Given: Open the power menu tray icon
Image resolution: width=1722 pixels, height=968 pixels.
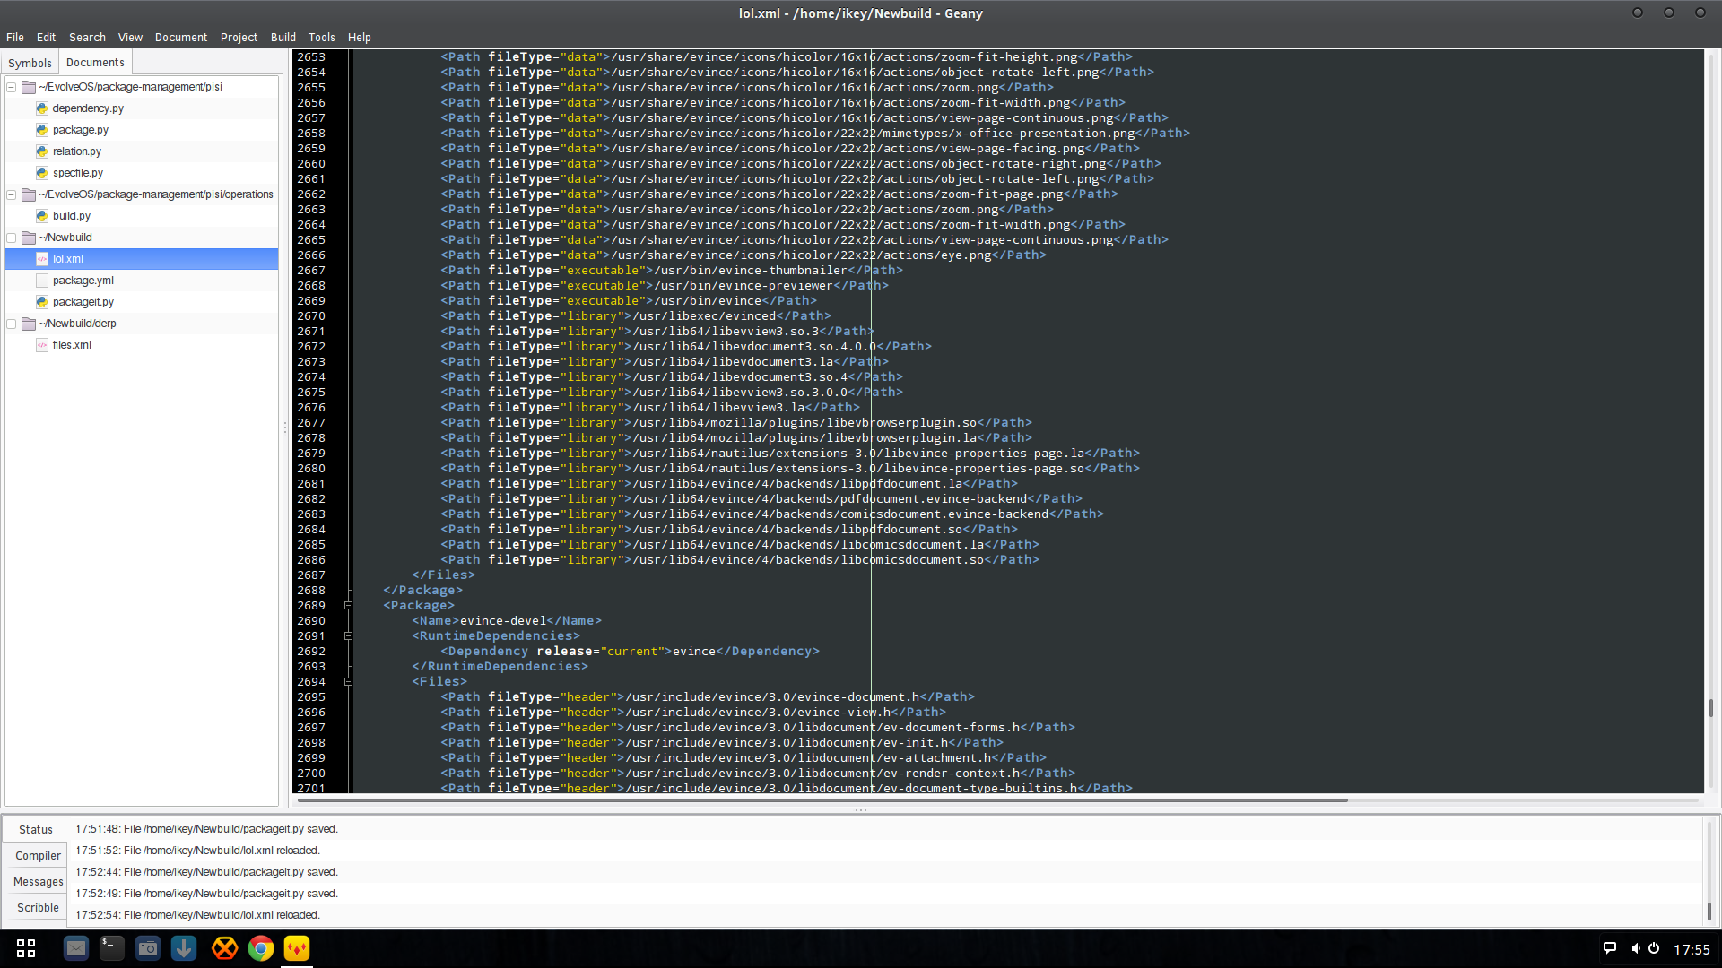Looking at the screenshot, I should 1654,948.
